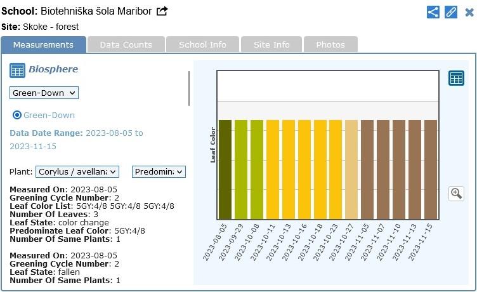Click the share icon at top right
This screenshot has height=292, width=477.
433,11
